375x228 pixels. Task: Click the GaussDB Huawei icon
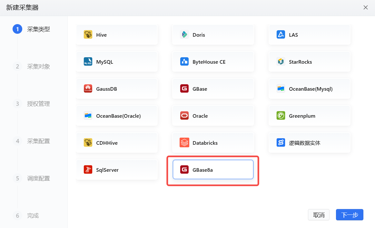[x=88, y=88]
